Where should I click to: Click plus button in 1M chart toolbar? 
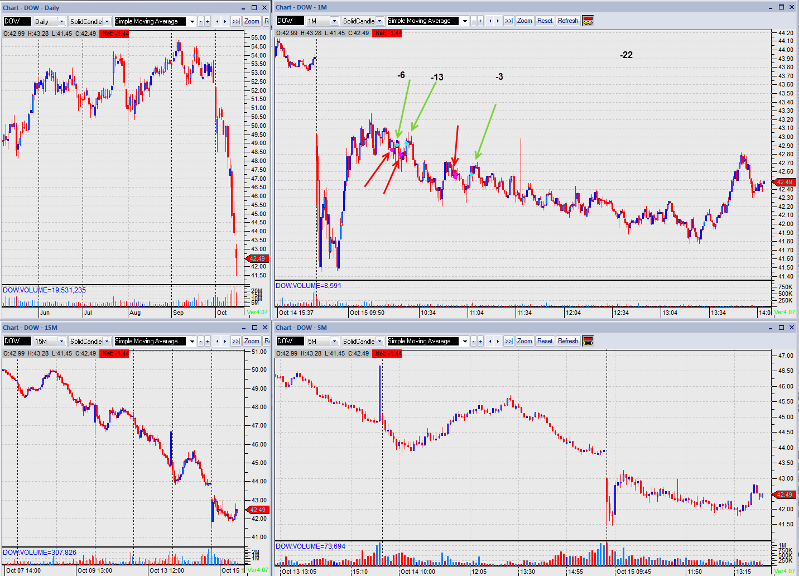480,21
